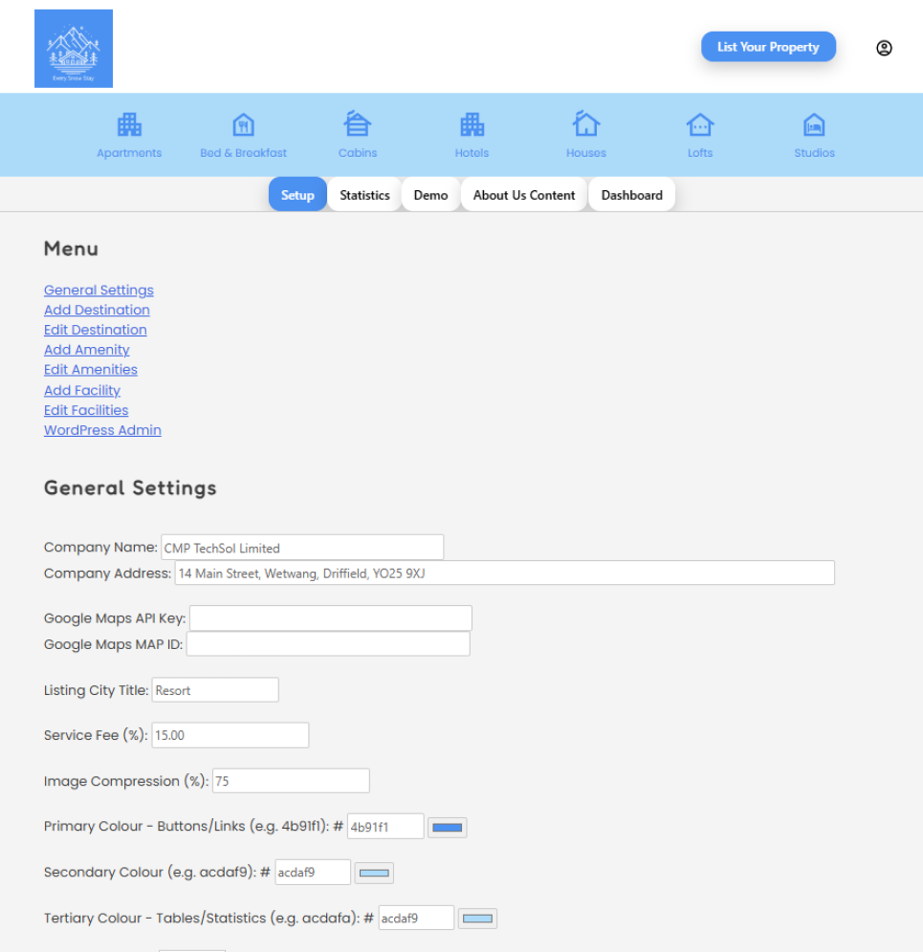Switch to the Statistics tab
The height and width of the screenshot is (952, 923).
pos(364,195)
